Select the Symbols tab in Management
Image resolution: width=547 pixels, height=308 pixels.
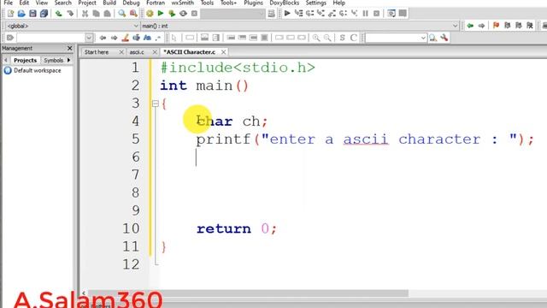(x=53, y=61)
